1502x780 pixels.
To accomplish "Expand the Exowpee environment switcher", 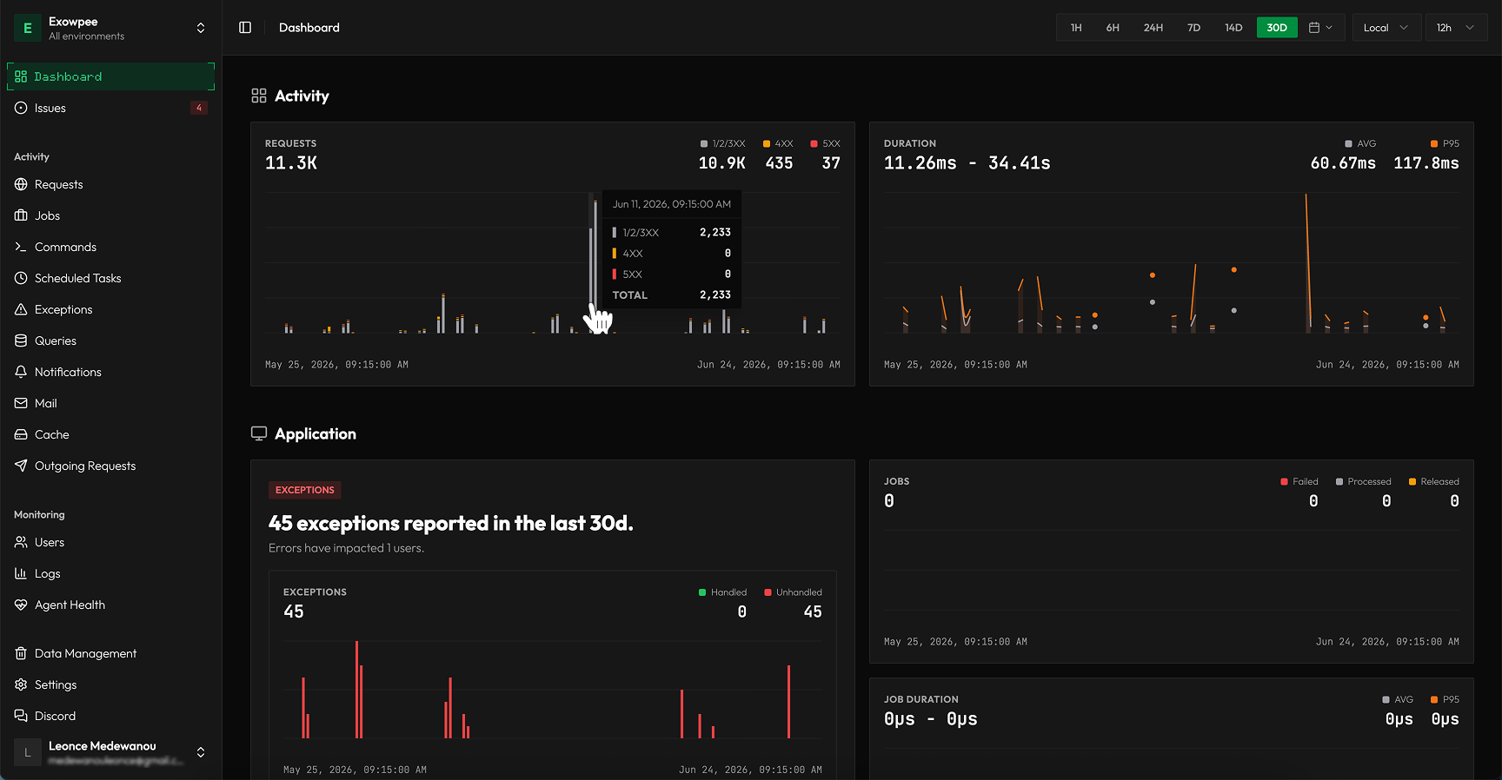I will coord(201,28).
